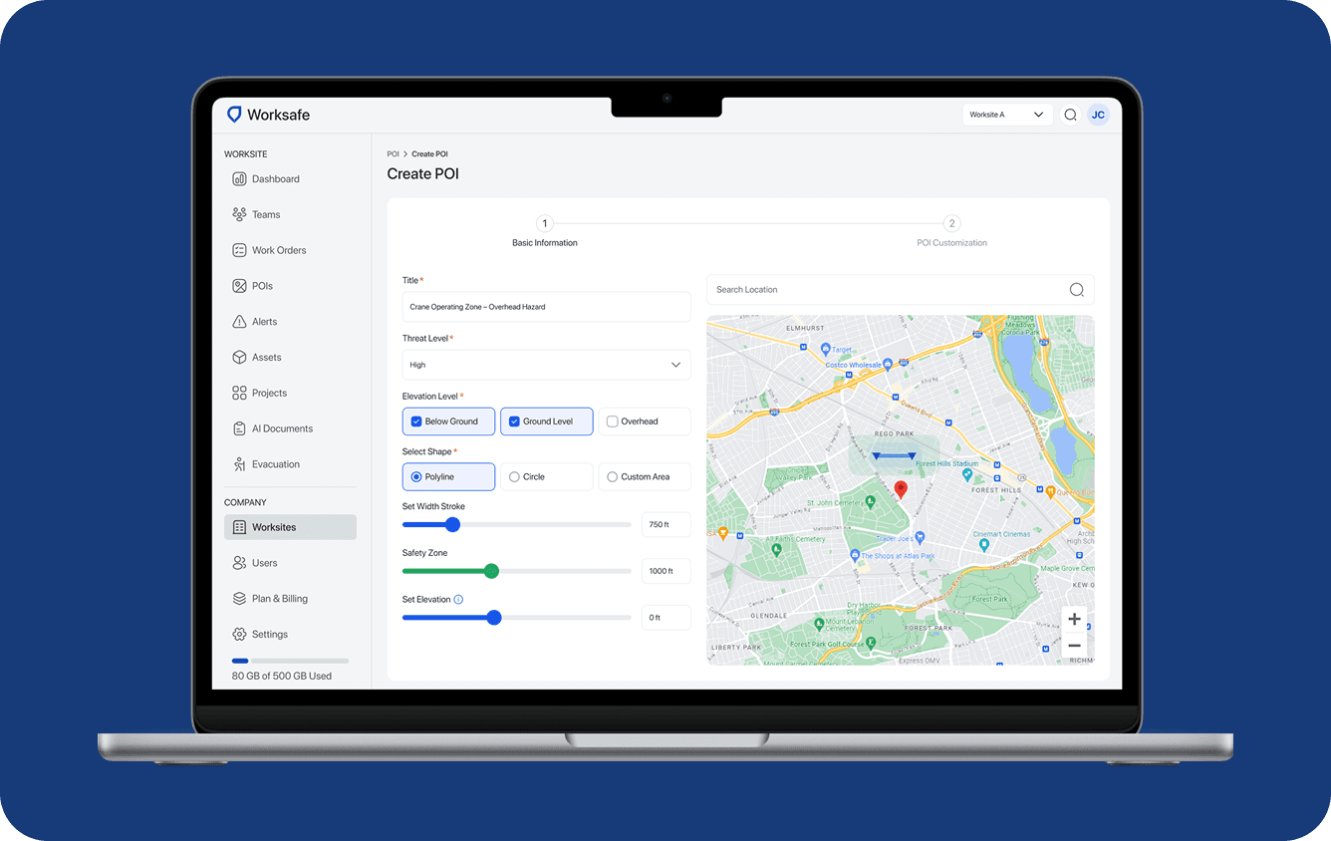
Task: Select the Polyline shape radio button
Action: click(416, 477)
